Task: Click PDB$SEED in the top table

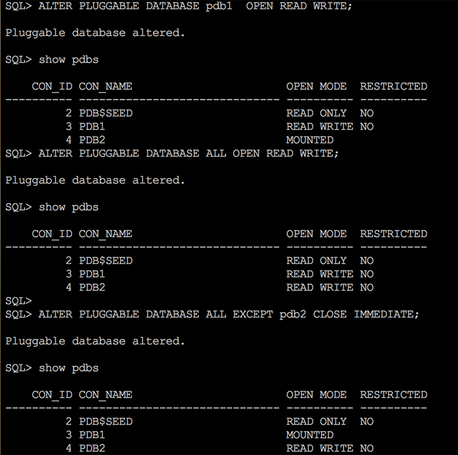Action: click(x=105, y=113)
